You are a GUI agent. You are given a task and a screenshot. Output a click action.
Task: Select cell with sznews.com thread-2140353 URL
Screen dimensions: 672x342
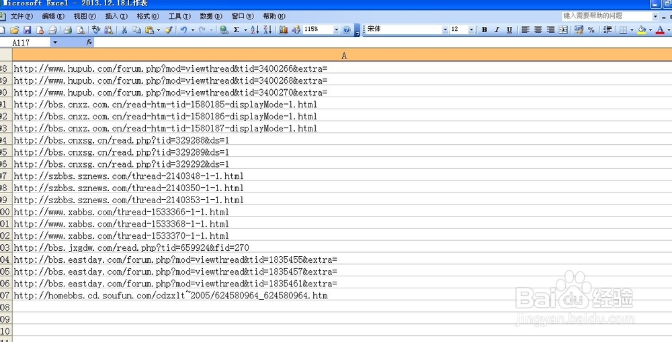342,200
